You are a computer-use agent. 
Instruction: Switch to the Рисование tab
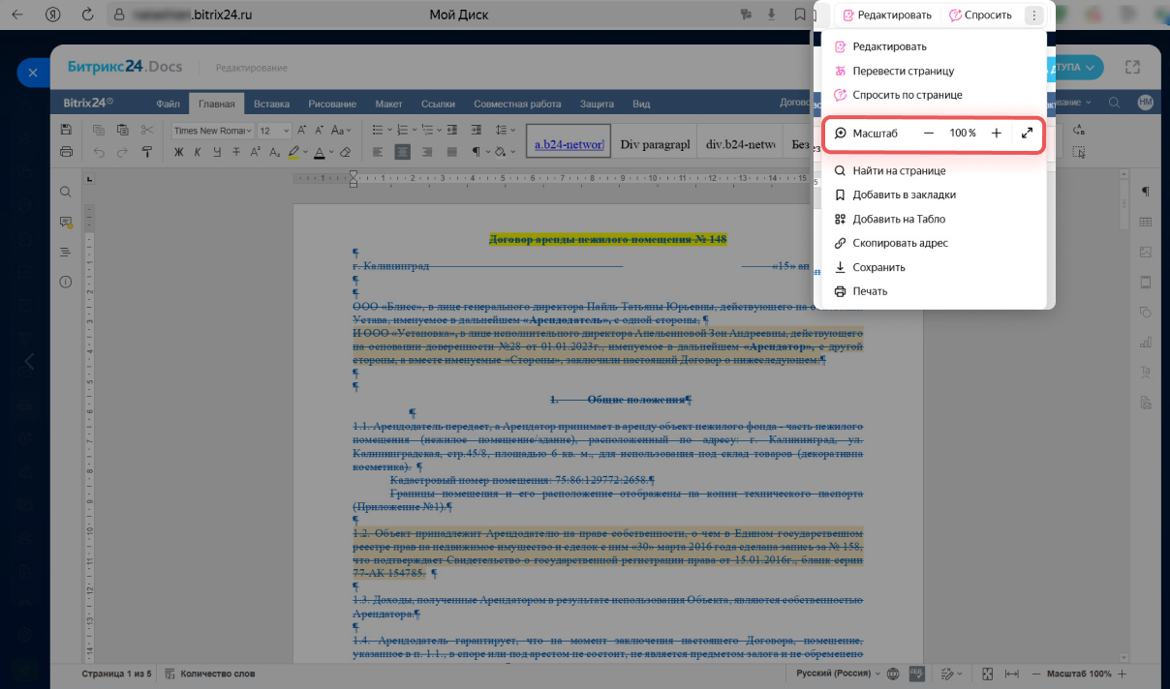[332, 104]
